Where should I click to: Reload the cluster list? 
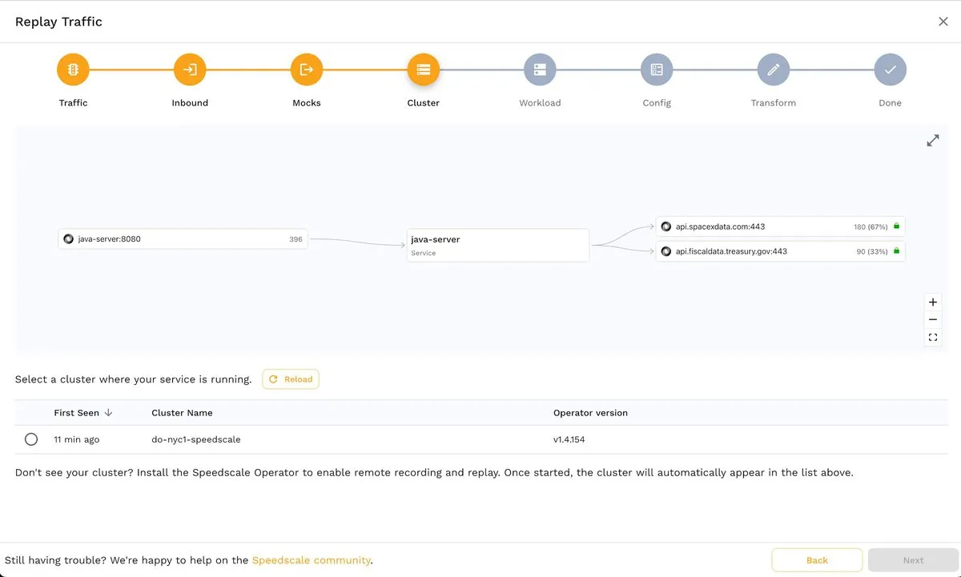[x=291, y=379]
